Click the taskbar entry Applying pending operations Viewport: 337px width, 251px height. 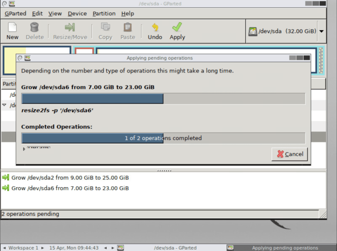tap(282, 248)
